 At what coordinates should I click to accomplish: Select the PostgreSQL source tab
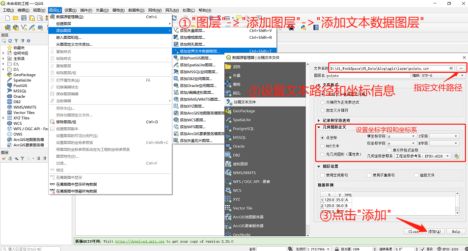pyautogui.click(x=265, y=129)
